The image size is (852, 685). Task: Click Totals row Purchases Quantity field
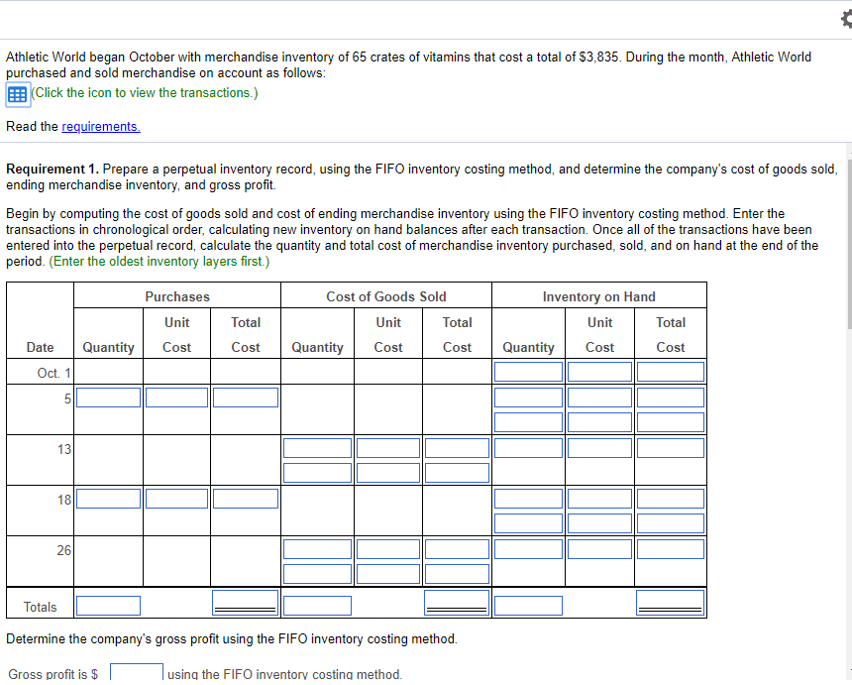click(108, 605)
